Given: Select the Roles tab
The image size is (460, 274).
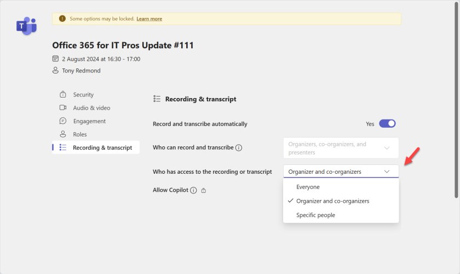Looking at the screenshot, I should pos(96,134).
